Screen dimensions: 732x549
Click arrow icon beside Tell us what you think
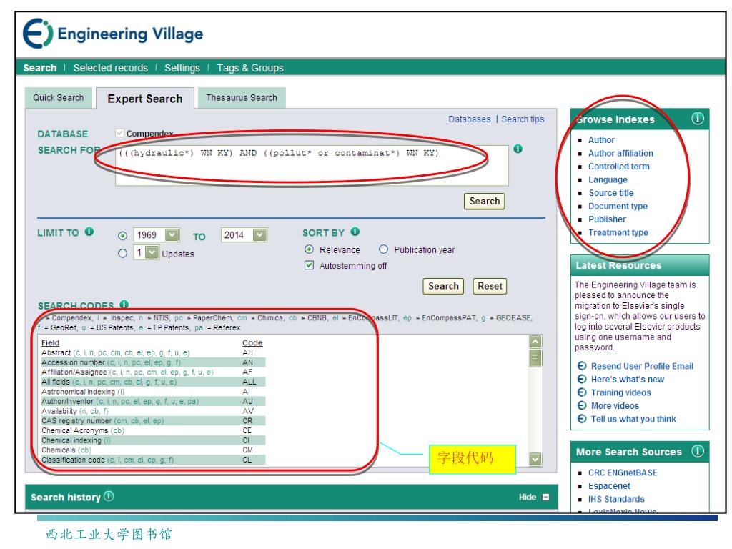pos(582,419)
